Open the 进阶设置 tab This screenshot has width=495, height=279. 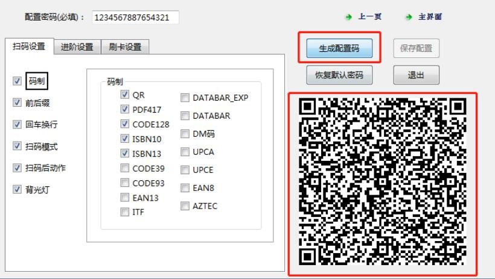(77, 47)
